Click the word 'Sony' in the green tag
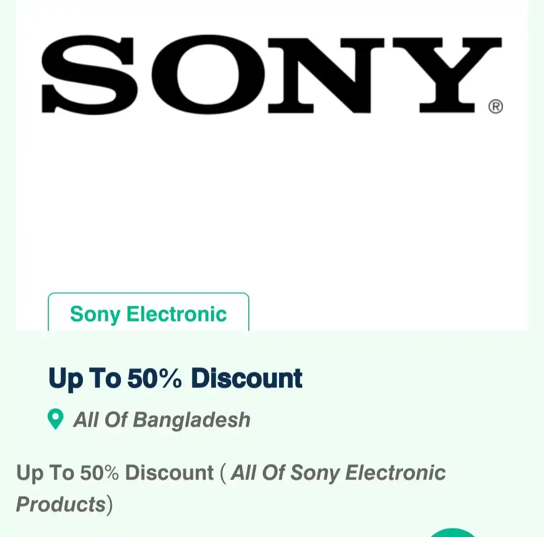Image resolution: width=544 pixels, height=537 pixels. point(95,314)
